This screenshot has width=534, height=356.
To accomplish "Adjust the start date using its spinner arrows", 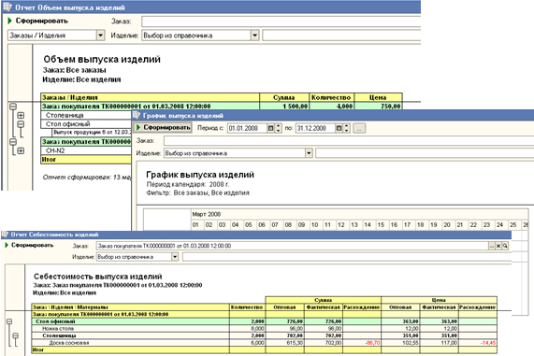I will tap(279, 128).
